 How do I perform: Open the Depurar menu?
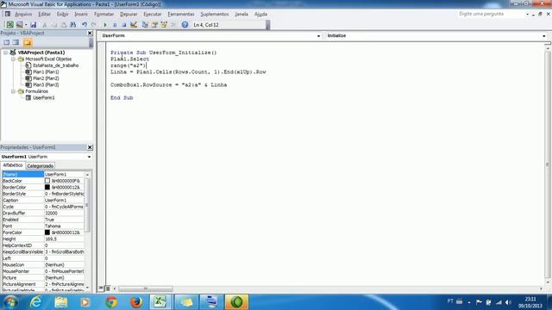pos(129,14)
